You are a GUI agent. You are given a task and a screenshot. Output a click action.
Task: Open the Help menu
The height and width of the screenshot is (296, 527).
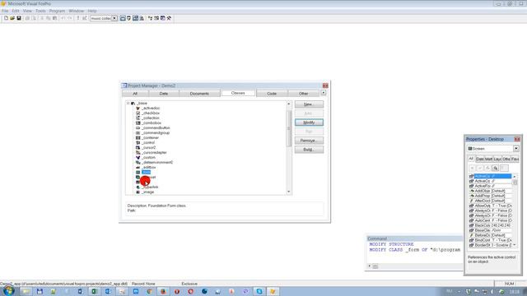point(92,11)
